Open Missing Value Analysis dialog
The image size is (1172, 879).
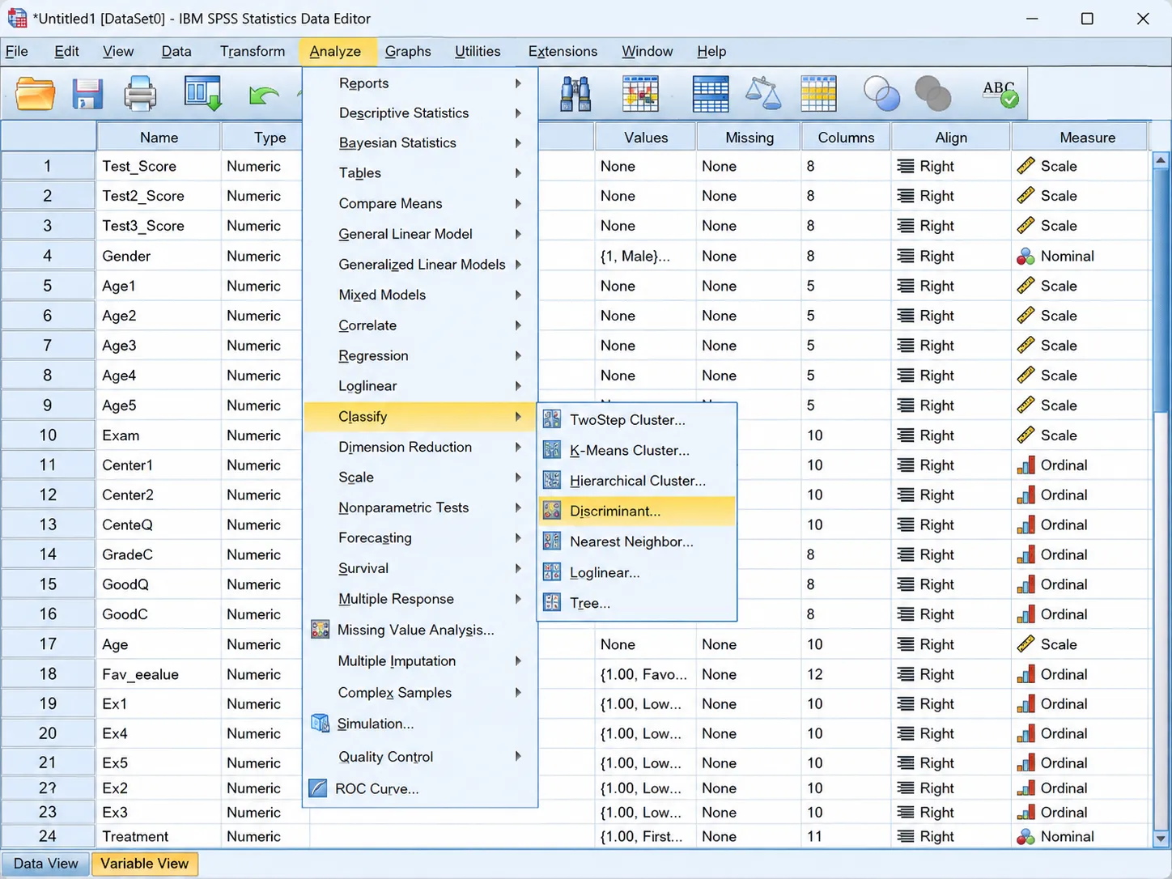(x=420, y=630)
